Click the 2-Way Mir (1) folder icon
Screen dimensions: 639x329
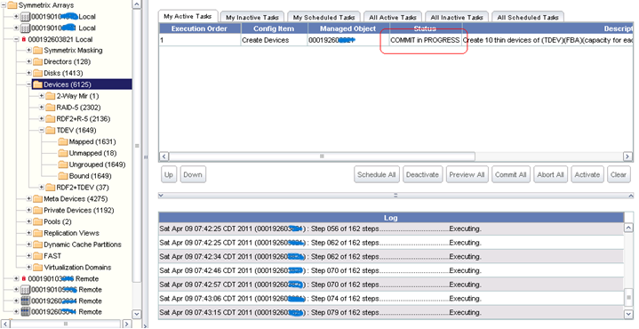tap(51, 96)
